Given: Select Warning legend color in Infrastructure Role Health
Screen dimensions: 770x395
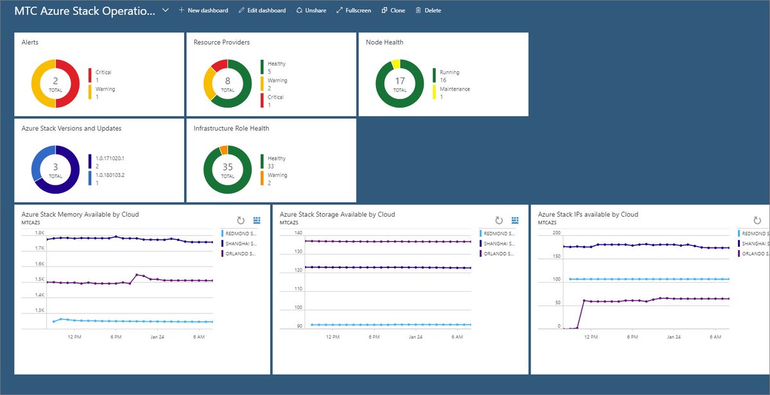Looking at the screenshot, I should tap(262, 178).
